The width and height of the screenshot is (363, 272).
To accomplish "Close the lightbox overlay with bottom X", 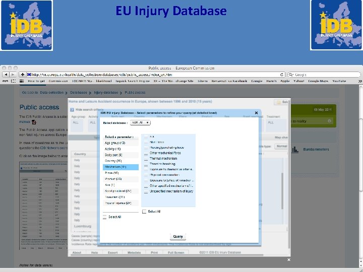I will pyautogui.click(x=289, y=260).
